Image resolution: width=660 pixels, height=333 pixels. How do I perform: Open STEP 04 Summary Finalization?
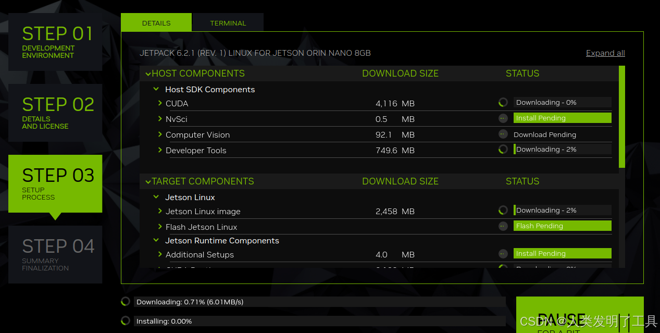pos(55,254)
